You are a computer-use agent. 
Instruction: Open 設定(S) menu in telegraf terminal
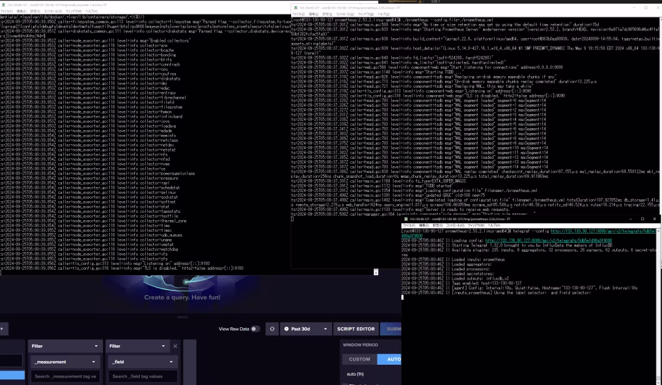coord(438,226)
